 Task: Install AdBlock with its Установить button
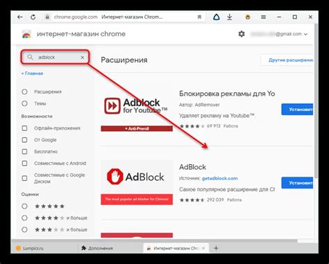tap(297, 183)
